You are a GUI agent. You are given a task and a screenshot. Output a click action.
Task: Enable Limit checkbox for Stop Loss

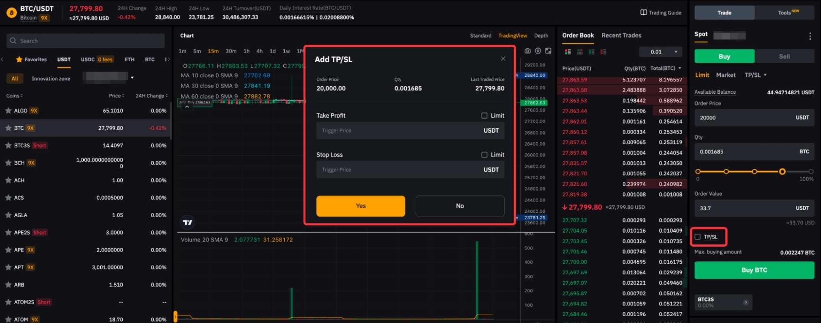point(484,155)
